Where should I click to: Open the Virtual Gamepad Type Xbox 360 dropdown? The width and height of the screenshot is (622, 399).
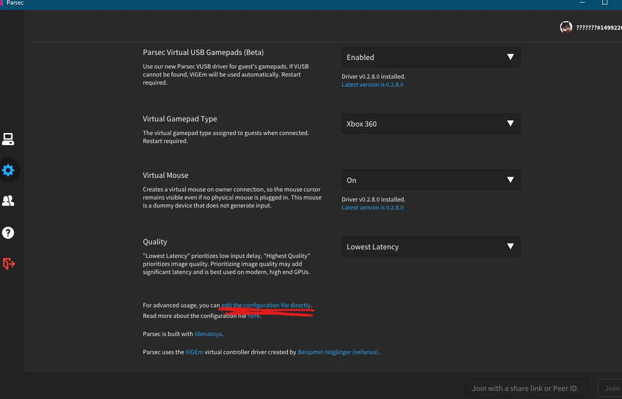(x=430, y=124)
